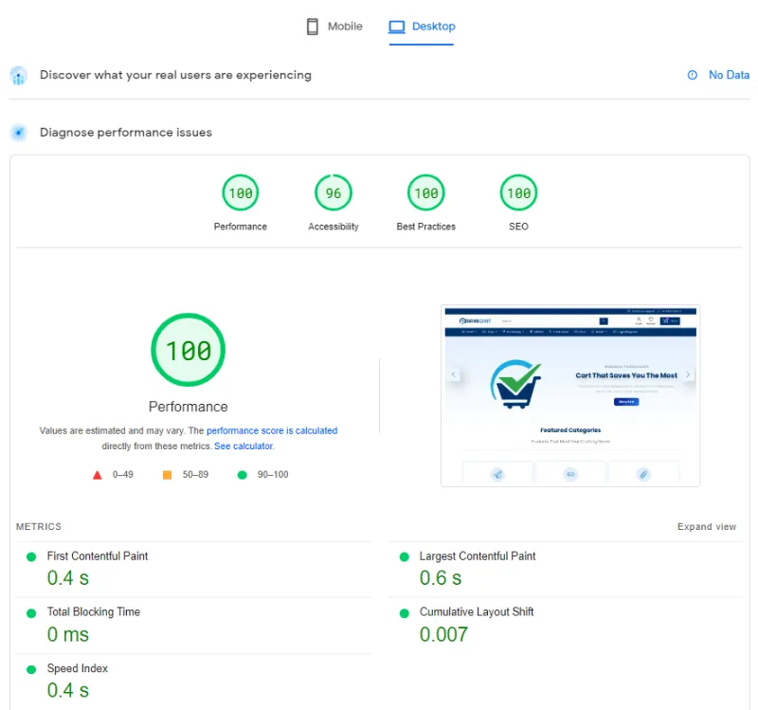The width and height of the screenshot is (758, 710).
Task: Click the Best Practices score circle
Action: coord(425,191)
